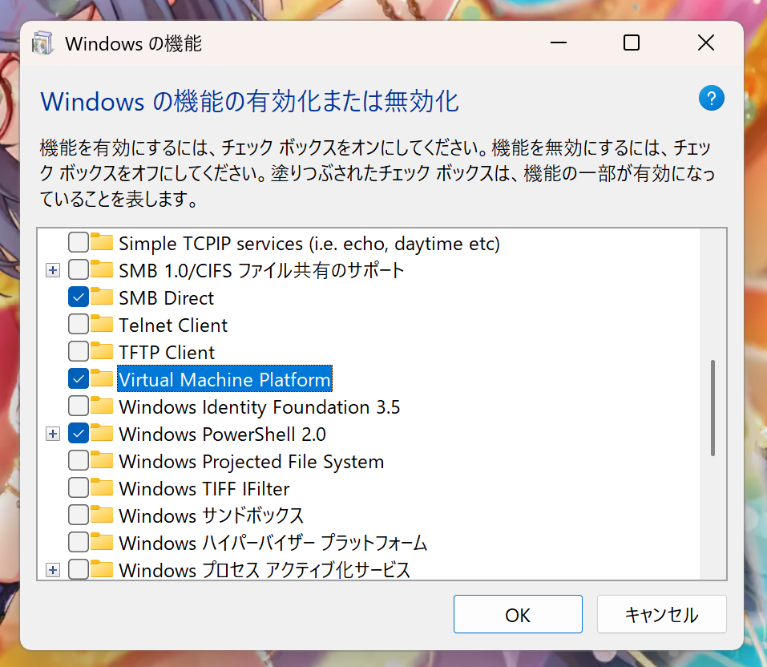Enable Windows サンドボックス checkbox
Screen dimensions: 767x667
pos(79,515)
